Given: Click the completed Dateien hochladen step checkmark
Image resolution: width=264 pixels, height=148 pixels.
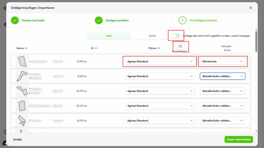Looking at the screenshot, I should [x=15, y=20].
